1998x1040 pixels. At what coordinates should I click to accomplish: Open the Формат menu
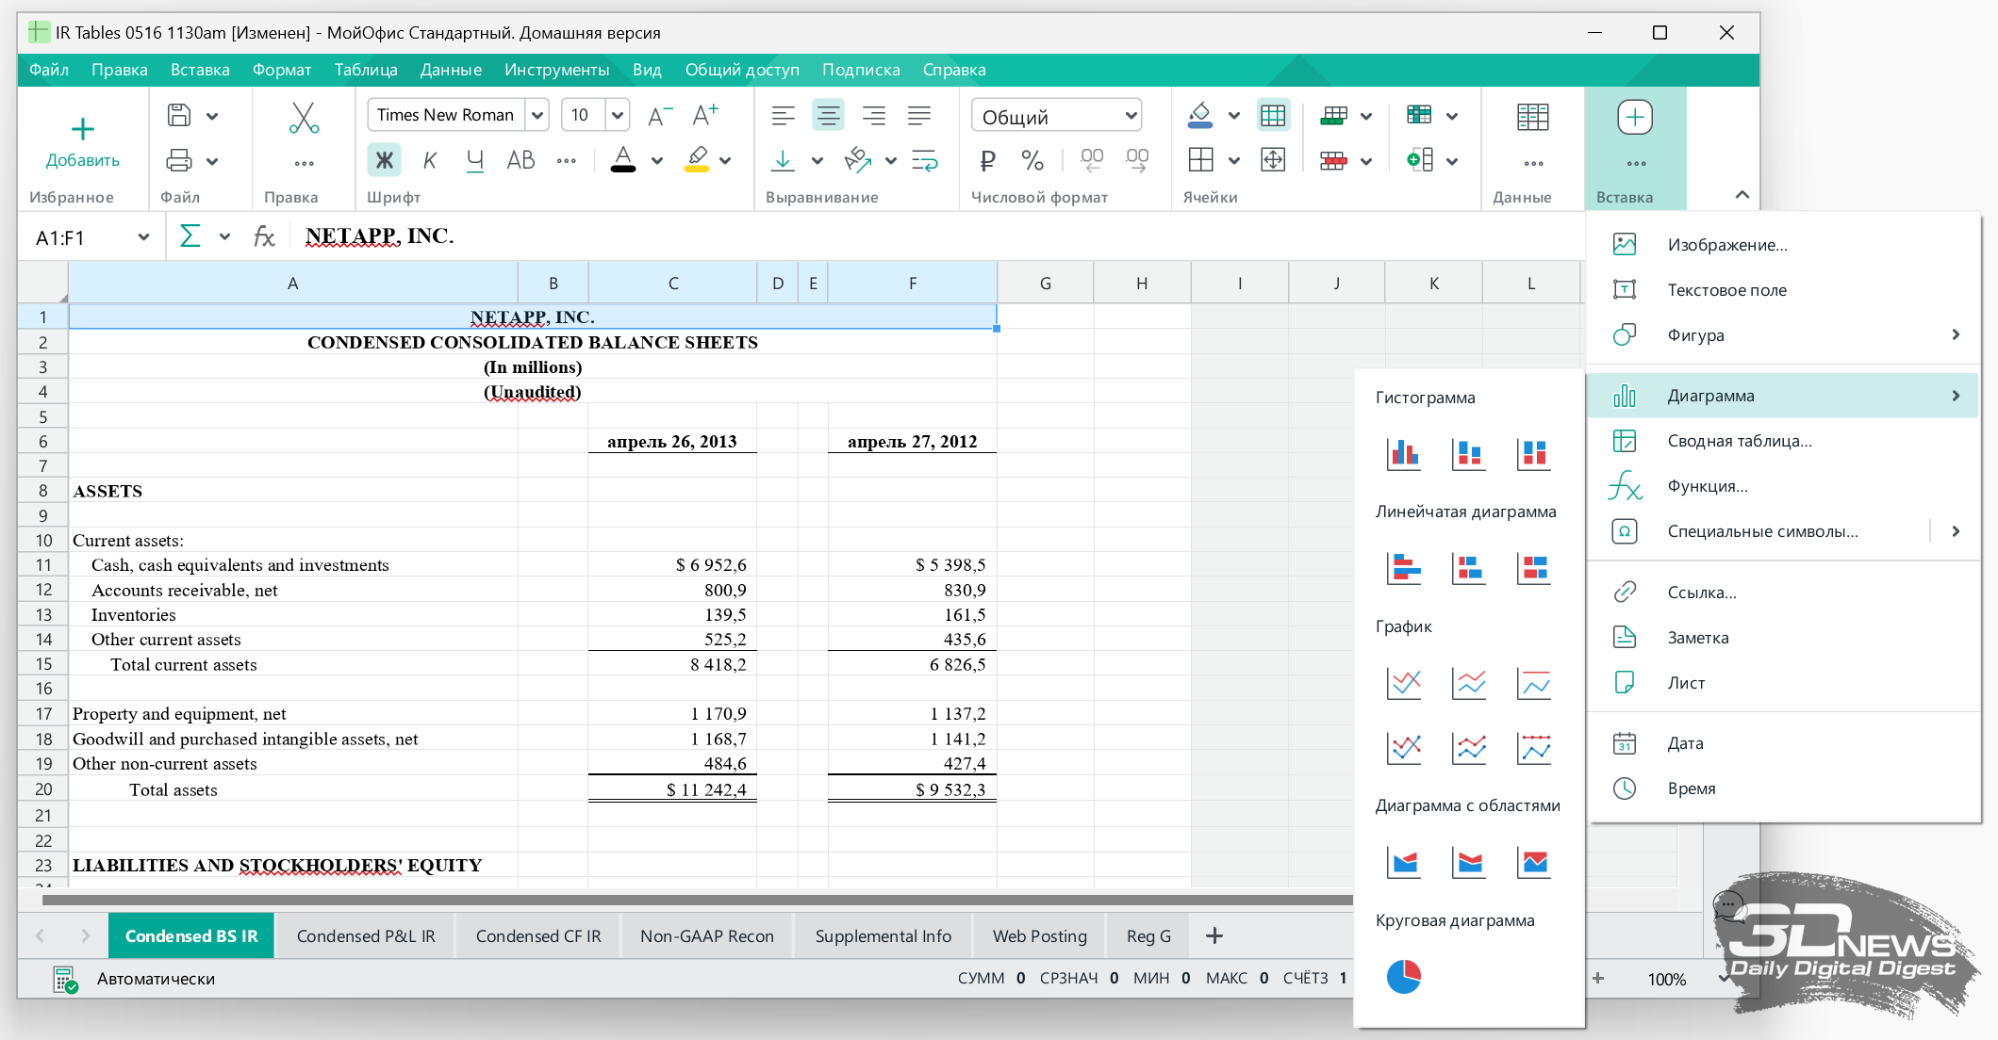click(x=282, y=70)
